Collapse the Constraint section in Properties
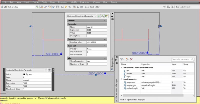The width and height of the screenshot is (200, 104). [x=105, y=24]
